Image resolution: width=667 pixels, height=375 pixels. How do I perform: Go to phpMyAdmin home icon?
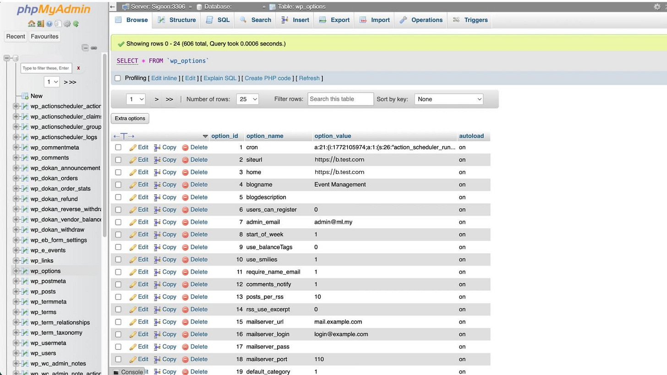coord(31,23)
